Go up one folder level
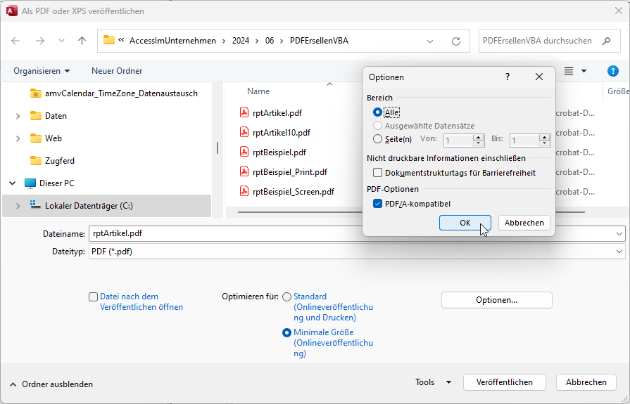 tap(82, 41)
